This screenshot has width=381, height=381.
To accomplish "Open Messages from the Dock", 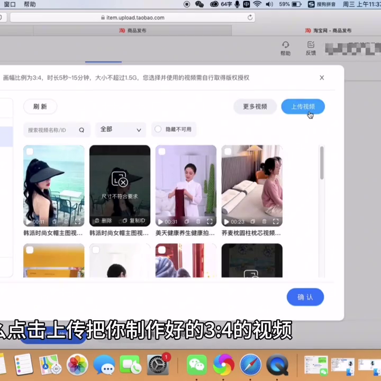I will click(x=104, y=365).
